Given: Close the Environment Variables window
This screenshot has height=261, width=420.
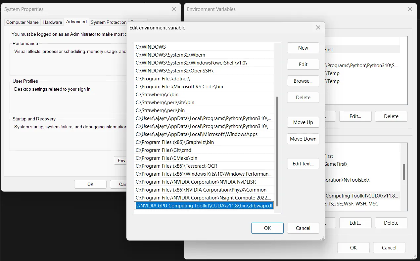Looking at the screenshot, I should [x=410, y=9].
